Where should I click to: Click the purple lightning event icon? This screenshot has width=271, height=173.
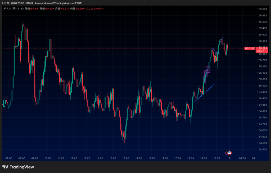pos(227,153)
